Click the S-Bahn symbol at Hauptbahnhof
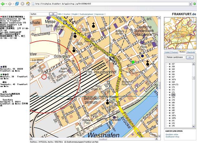This screenshot has width=197, height=143. click(x=112, y=58)
